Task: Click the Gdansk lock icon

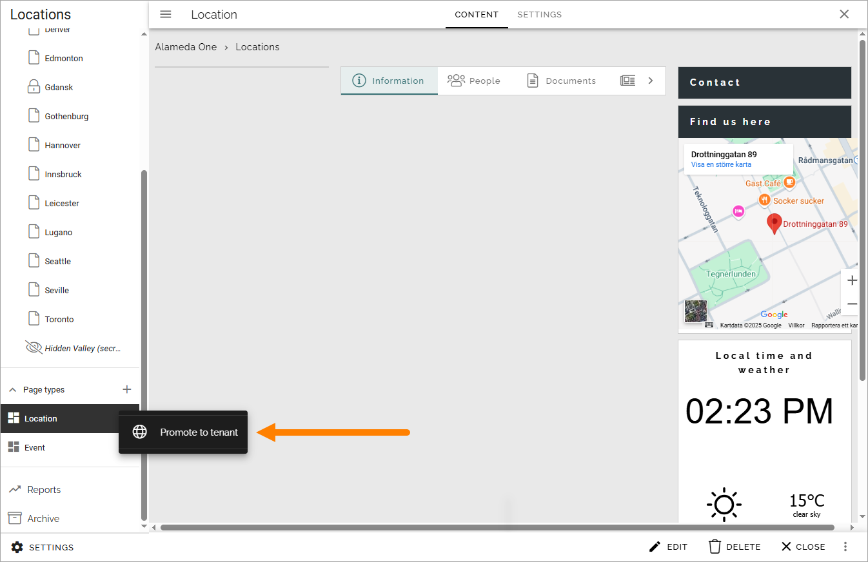Action: [34, 87]
